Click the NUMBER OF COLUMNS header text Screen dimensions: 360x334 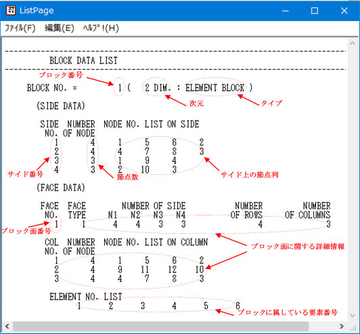308,210
